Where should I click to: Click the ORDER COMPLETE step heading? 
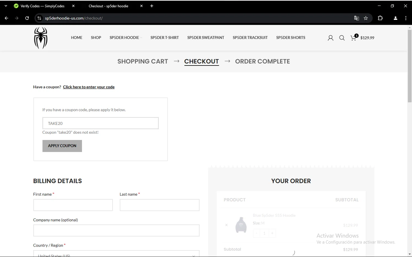click(262, 61)
